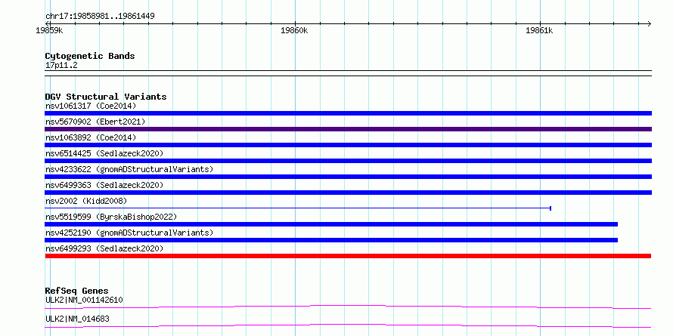The width and height of the screenshot is (673, 336).
Task: Click the ULK2|NM_014683 label
Action: coord(77,319)
